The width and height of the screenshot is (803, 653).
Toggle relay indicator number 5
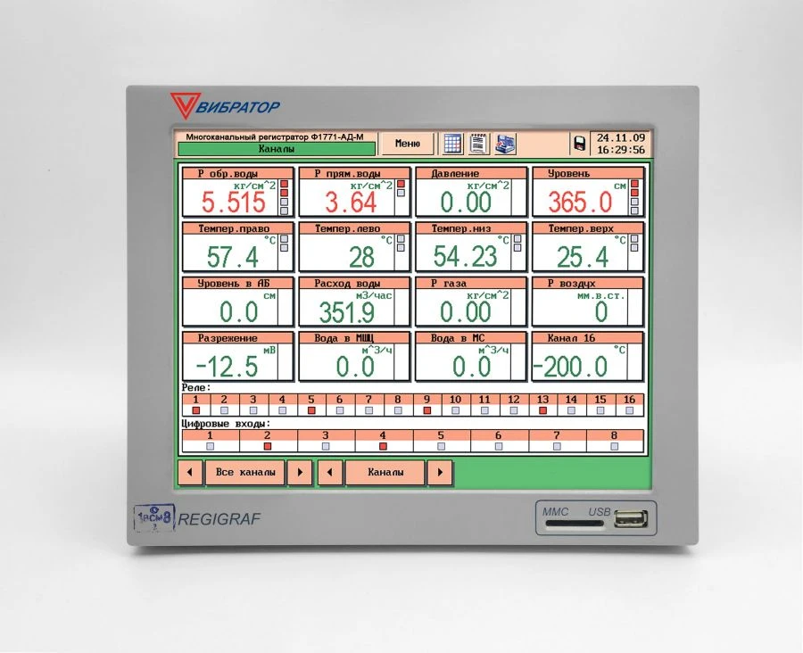tap(311, 411)
